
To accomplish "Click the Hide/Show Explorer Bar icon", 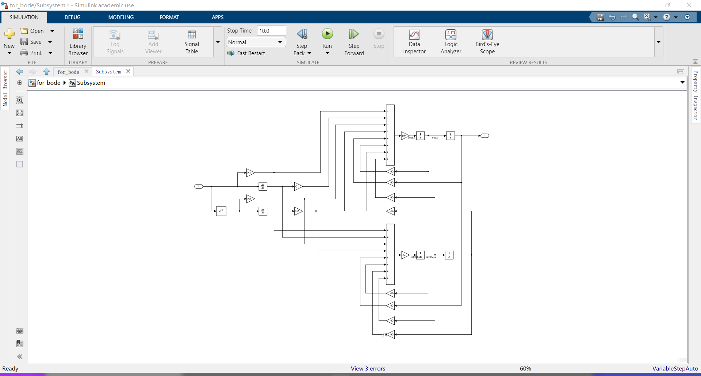I will pos(20,83).
